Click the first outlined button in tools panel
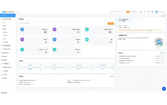The image size is (167, 105). click(x=30, y=65)
